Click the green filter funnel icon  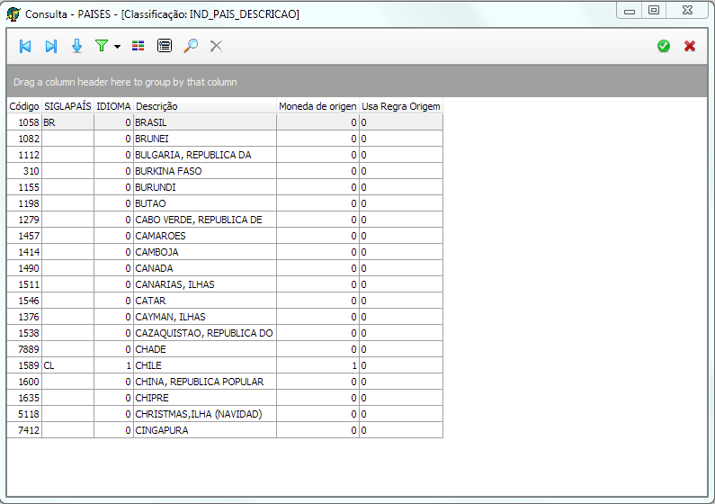[102, 46]
